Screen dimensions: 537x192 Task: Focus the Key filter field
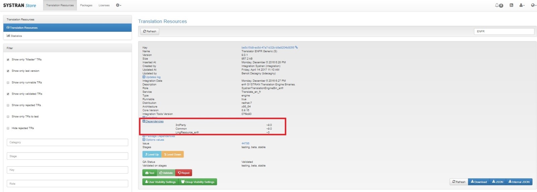pos(67,170)
